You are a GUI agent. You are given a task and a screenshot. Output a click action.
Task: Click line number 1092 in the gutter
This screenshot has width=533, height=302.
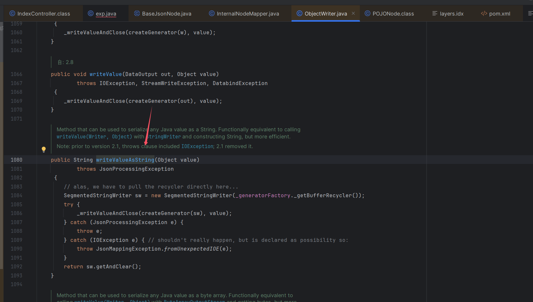pyautogui.click(x=17, y=266)
